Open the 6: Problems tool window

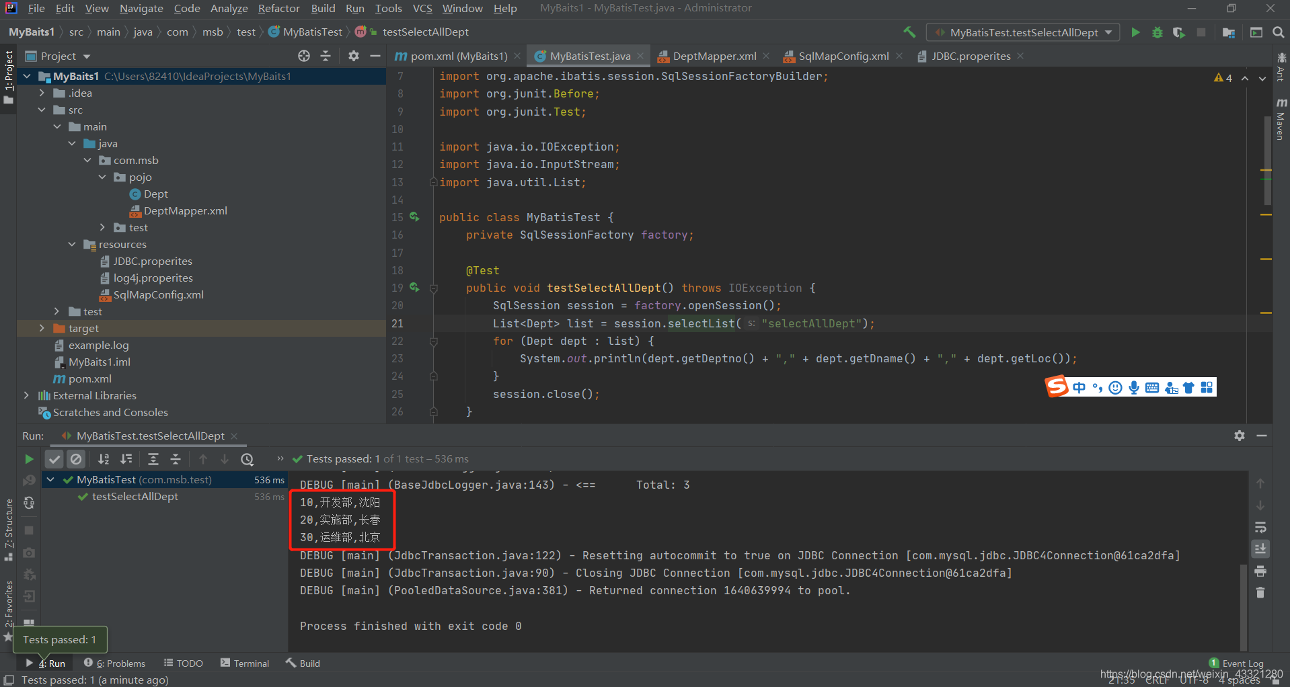[x=115, y=663]
